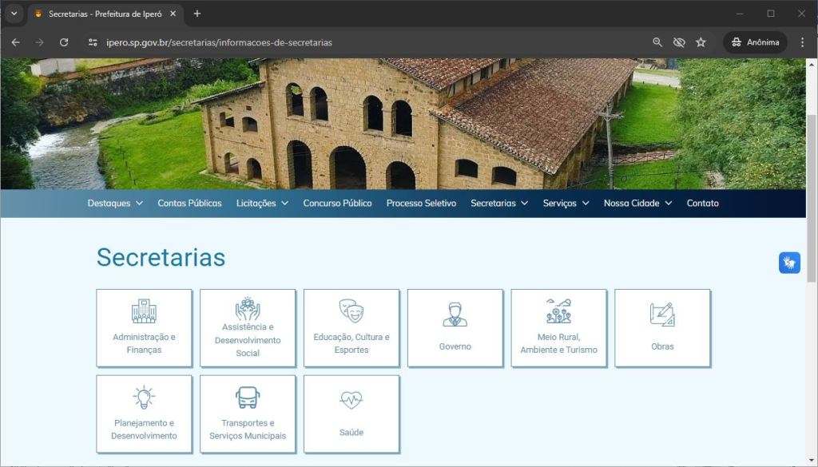The image size is (818, 467).
Task: Click the Administração e Finanças building icon
Action: (x=144, y=311)
